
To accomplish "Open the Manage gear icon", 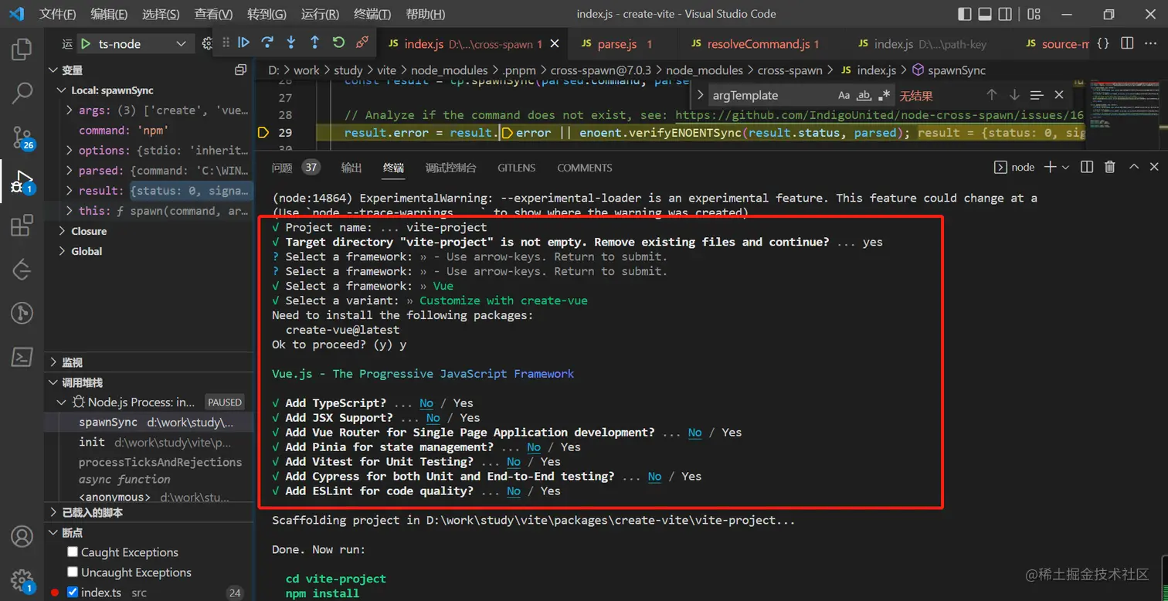I will [x=22, y=580].
